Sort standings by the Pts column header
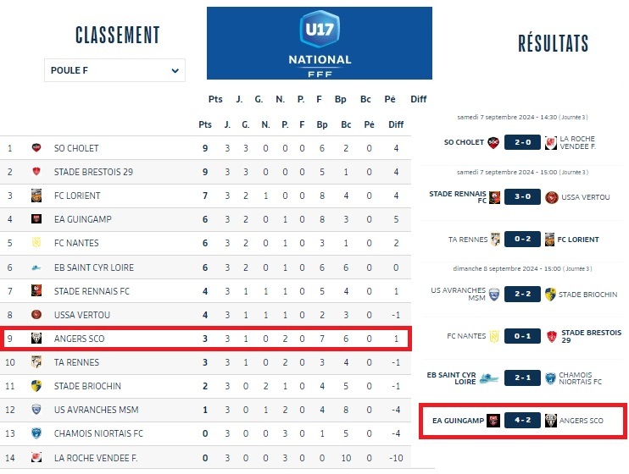Viewport: 629px width, 474px height. pyautogui.click(x=205, y=124)
